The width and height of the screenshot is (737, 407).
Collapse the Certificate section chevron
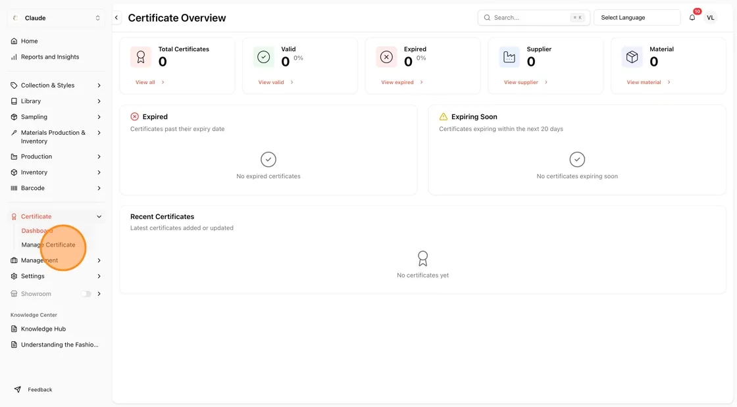99,217
